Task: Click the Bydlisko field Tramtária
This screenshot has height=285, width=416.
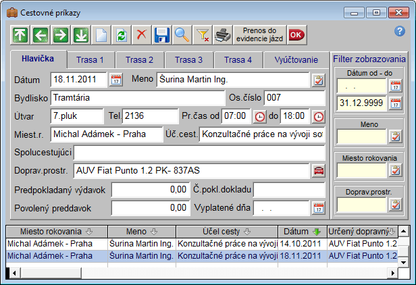Action: (138, 98)
